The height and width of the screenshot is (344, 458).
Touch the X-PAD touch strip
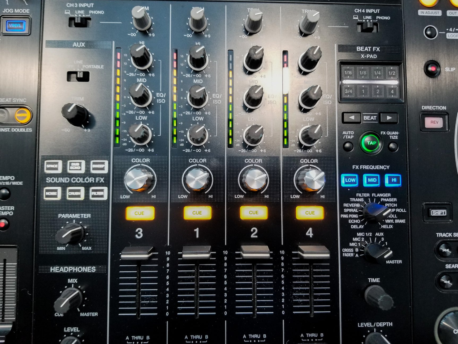pyautogui.click(x=370, y=82)
